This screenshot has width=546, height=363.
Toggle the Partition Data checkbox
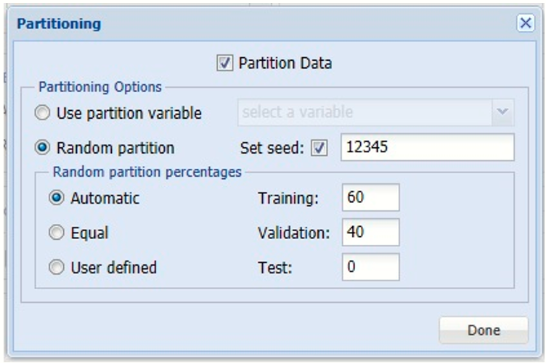coord(224,63)
